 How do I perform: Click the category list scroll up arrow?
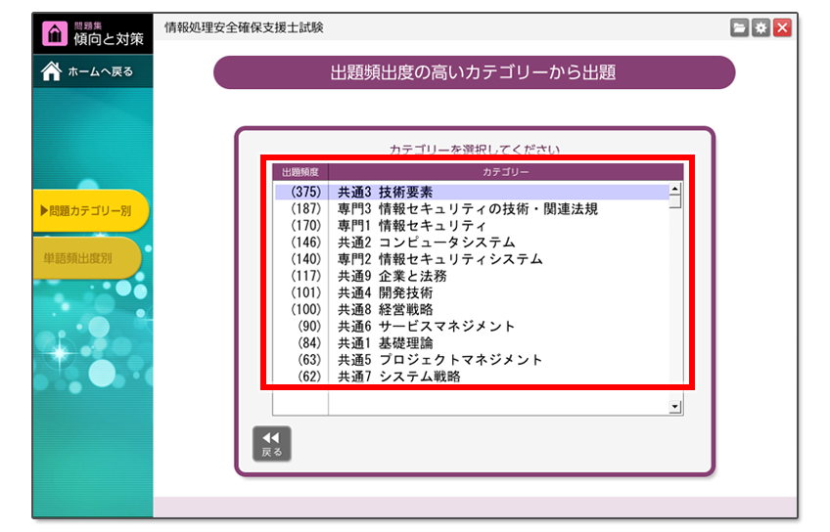(675, 189)
